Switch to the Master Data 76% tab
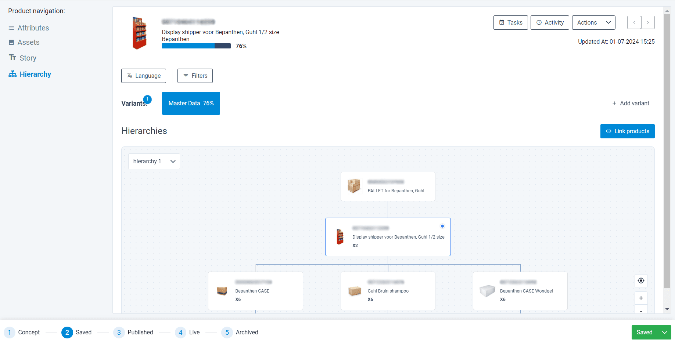The height and width of the screenshot is (345, 675). (x=191, y=103)
